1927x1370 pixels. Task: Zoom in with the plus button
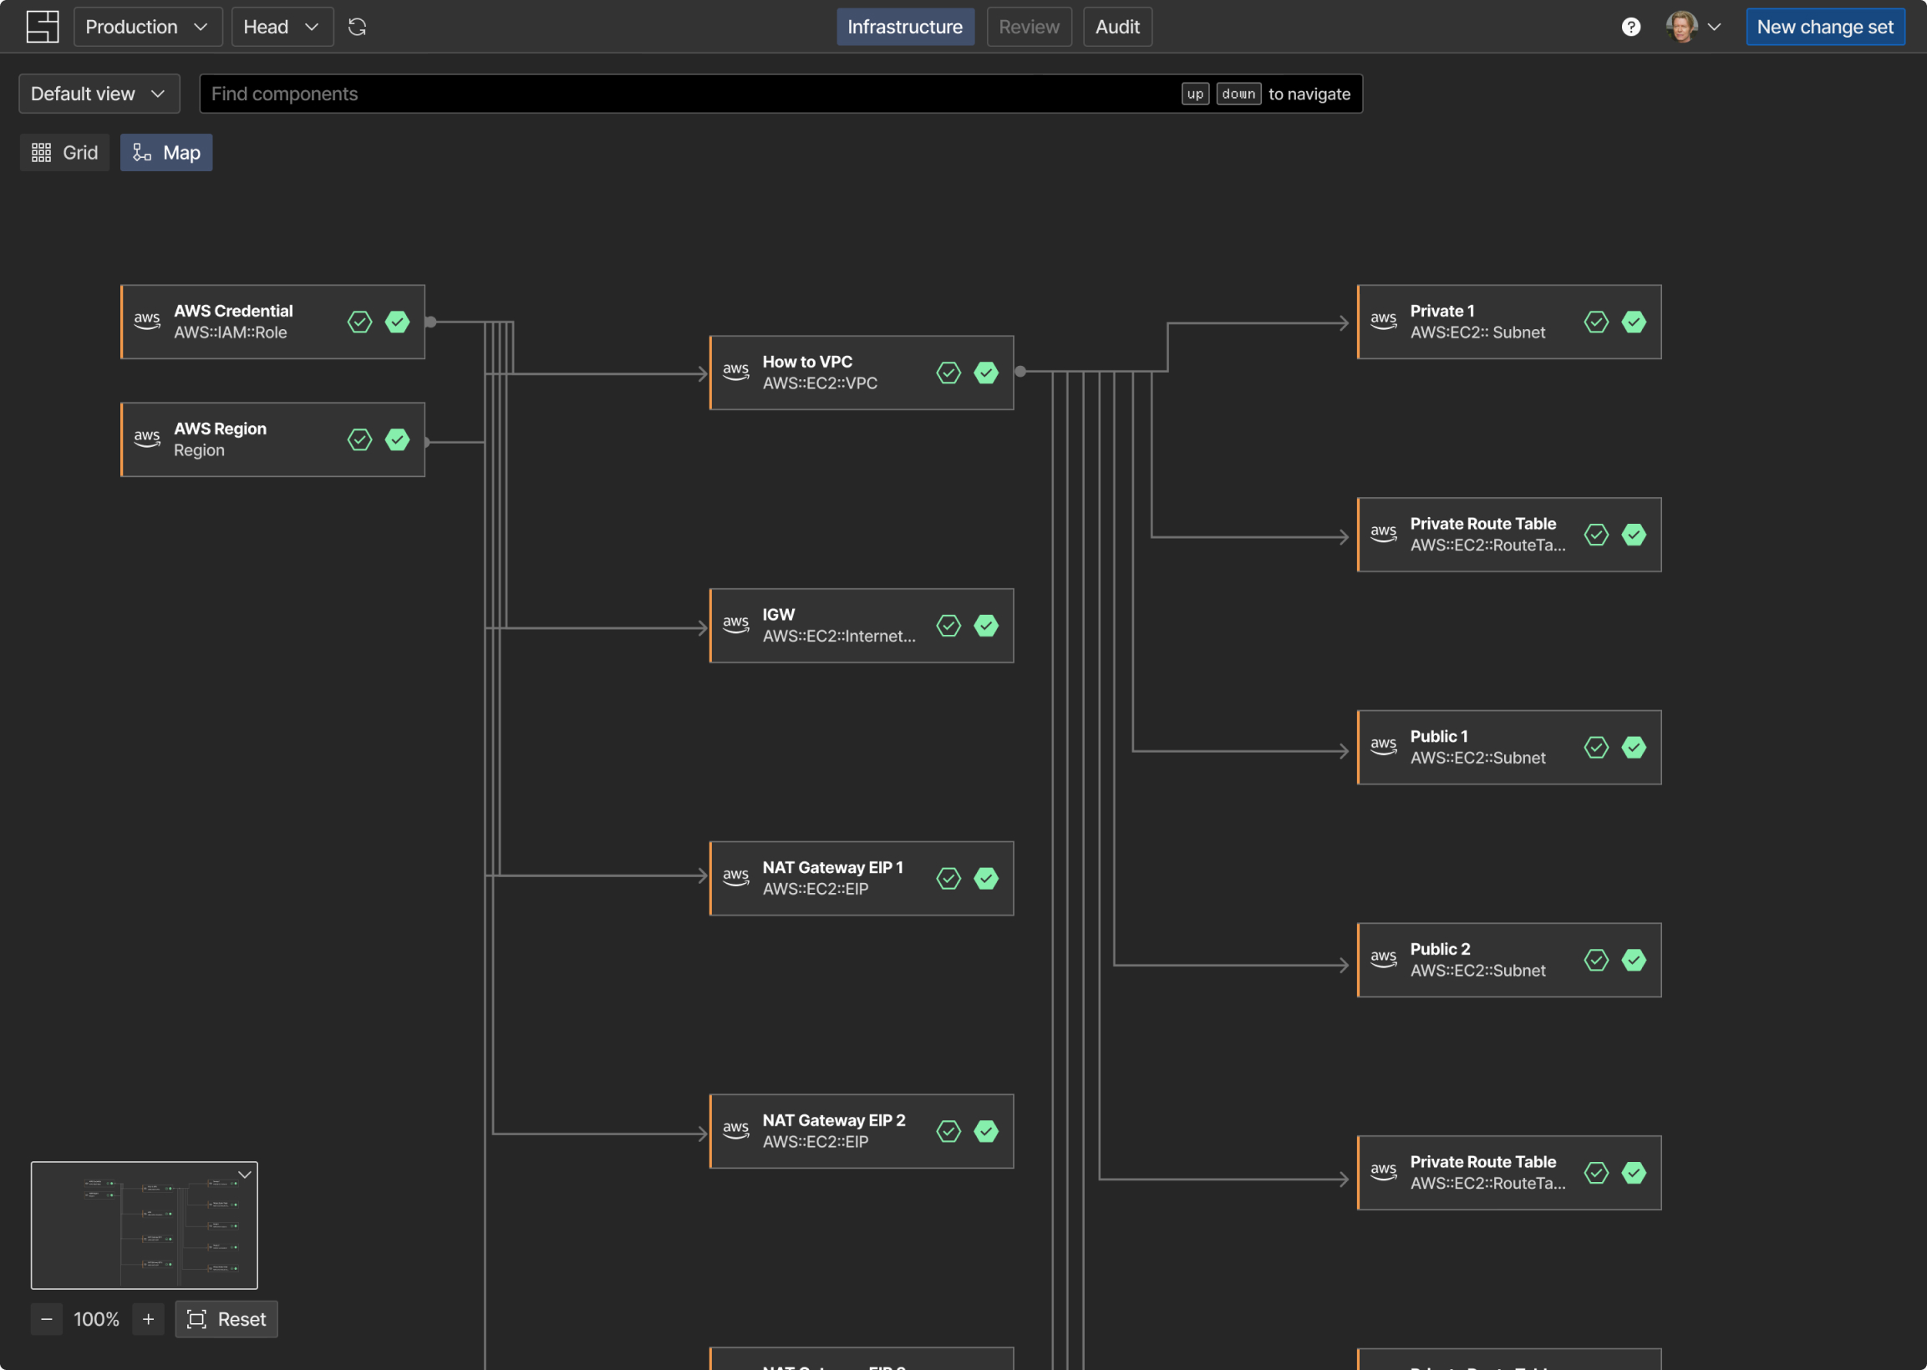[x=149, y=1319]
